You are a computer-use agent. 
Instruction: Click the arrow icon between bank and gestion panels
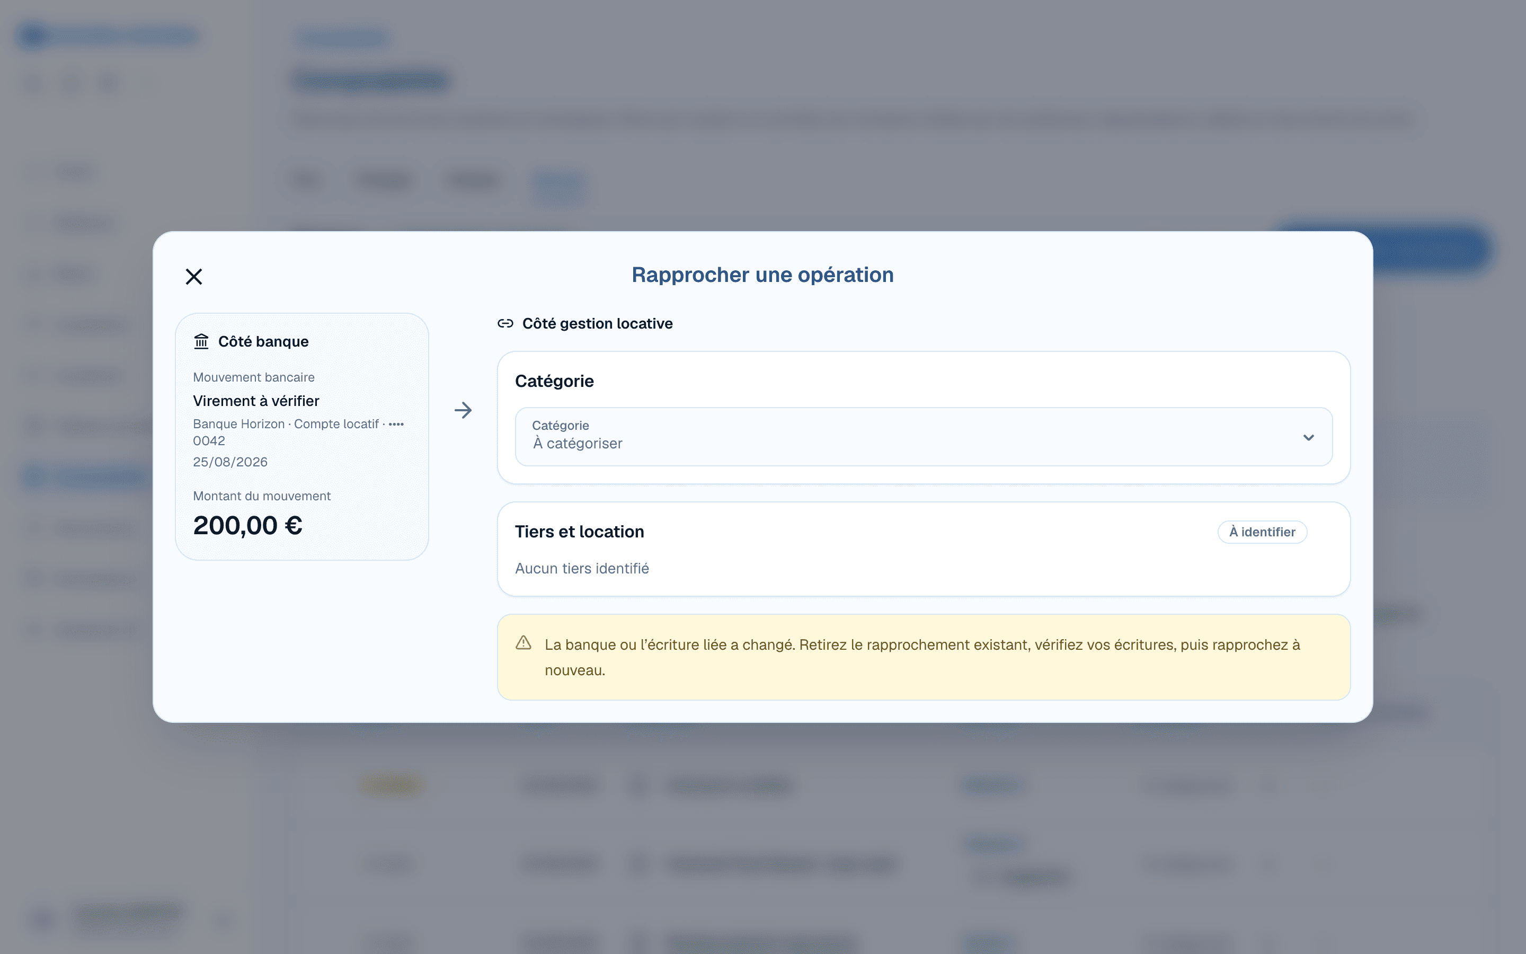463,410
